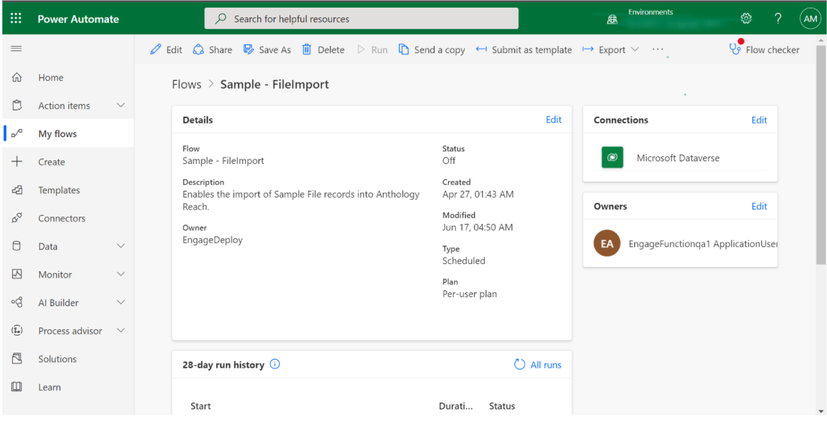Go to Home in sidebar
Viewport: 827px width, 421px height.
[x=51, y=77]
